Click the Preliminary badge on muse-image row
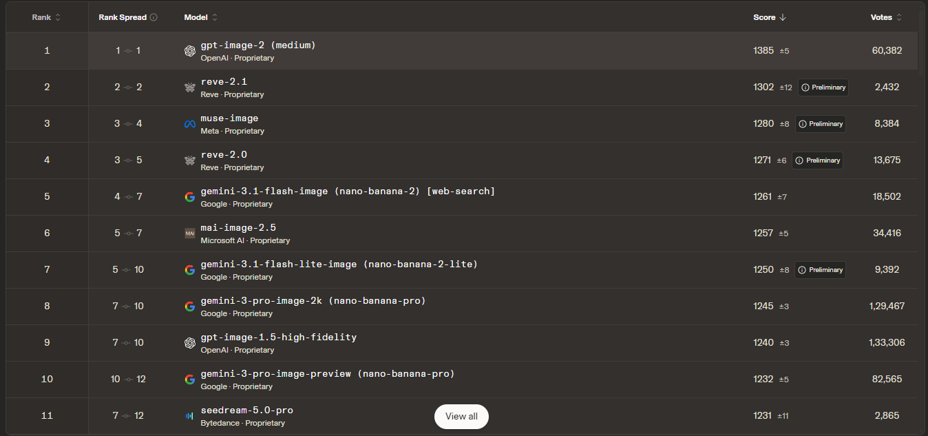This screenshot has width=928, height=436. point(820,124)
